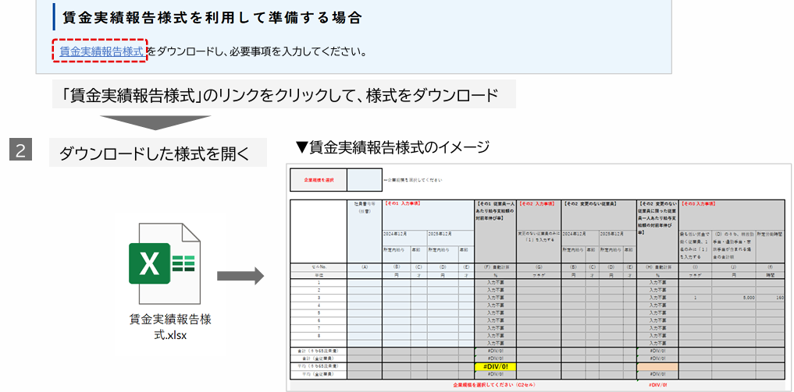This screenshot has width=794, height=392.
Task: Click the cell containing value 160
Action: [779, 298]
